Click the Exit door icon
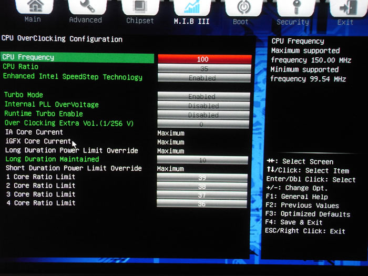 [x=348, y=8]
